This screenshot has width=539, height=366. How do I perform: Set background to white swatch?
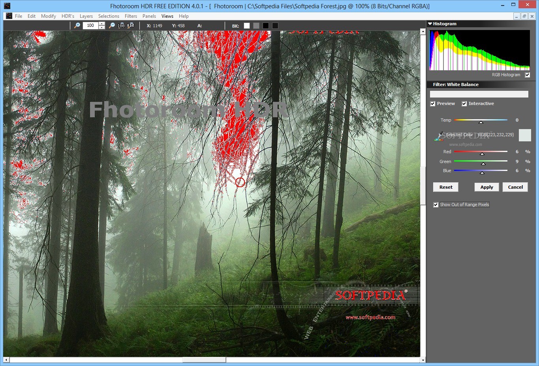click(x=247, y=26)
